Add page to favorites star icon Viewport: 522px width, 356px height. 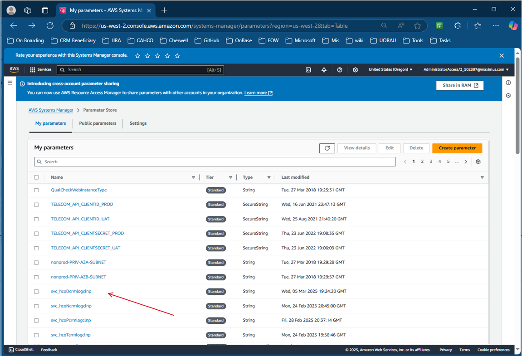tap(417, 26)
